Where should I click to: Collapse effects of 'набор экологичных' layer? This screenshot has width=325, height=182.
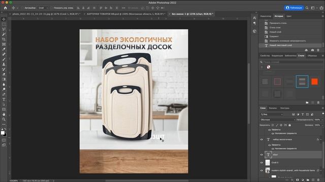pos(321,140)
